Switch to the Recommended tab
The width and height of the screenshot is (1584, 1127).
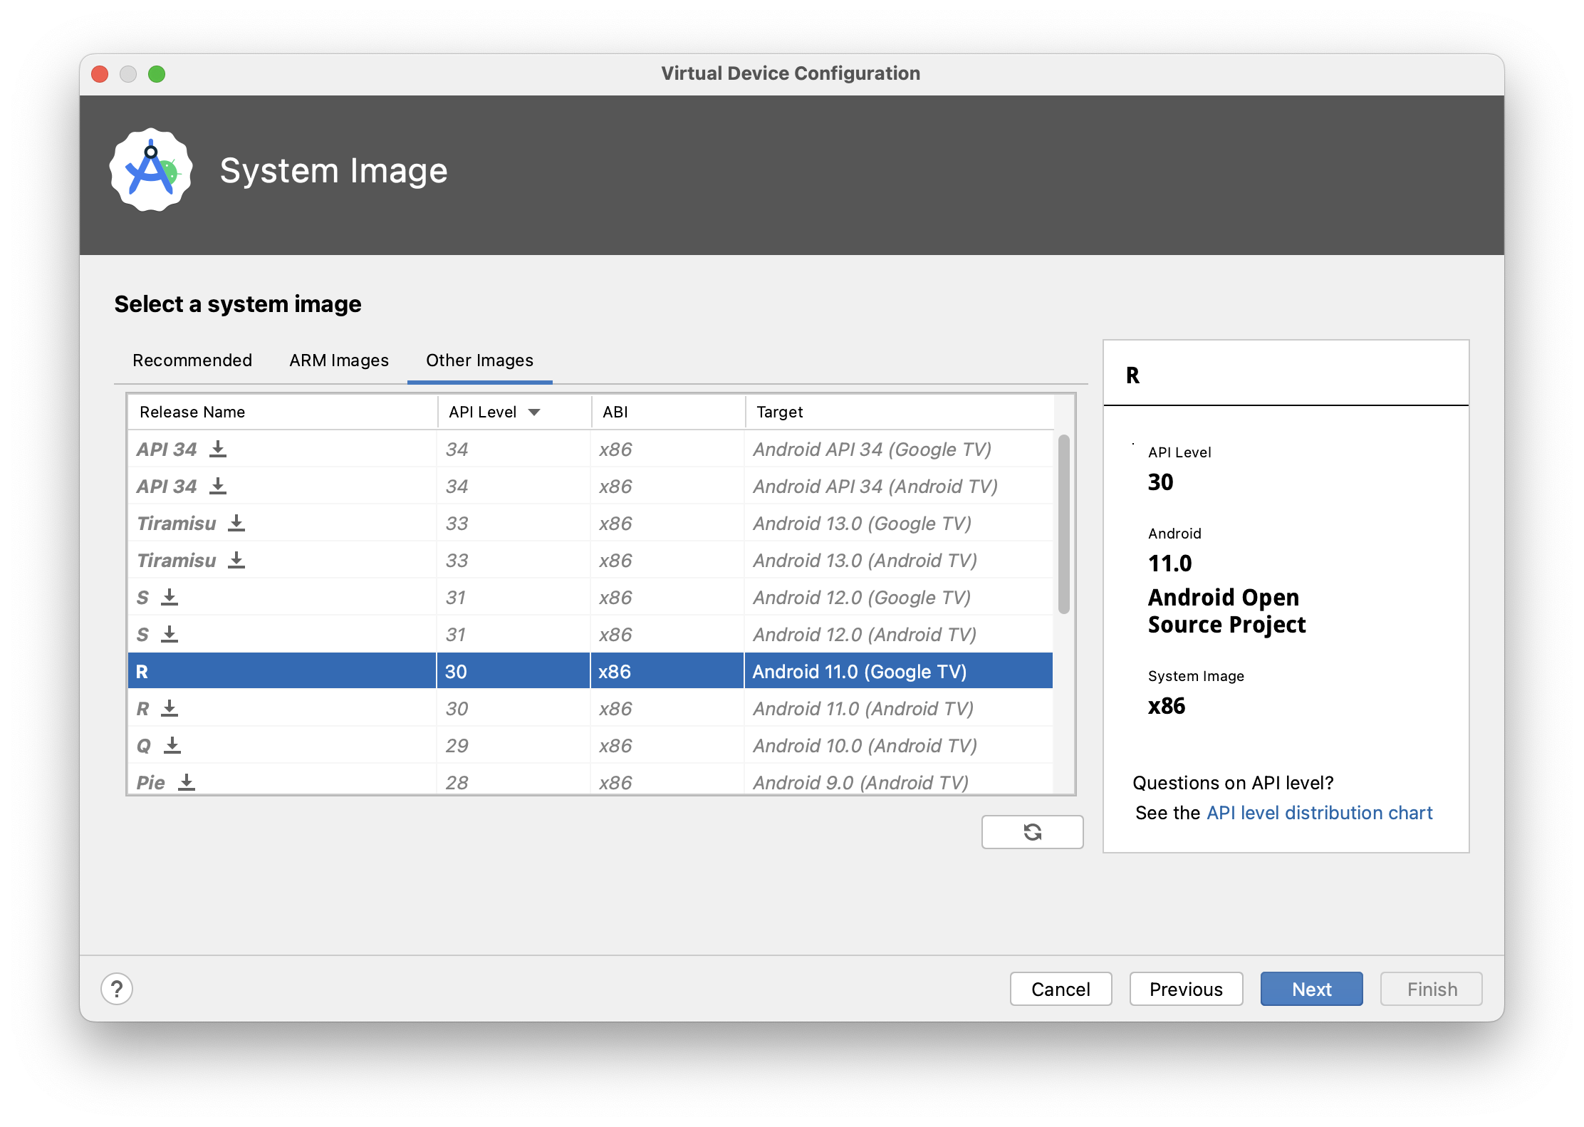192,360
